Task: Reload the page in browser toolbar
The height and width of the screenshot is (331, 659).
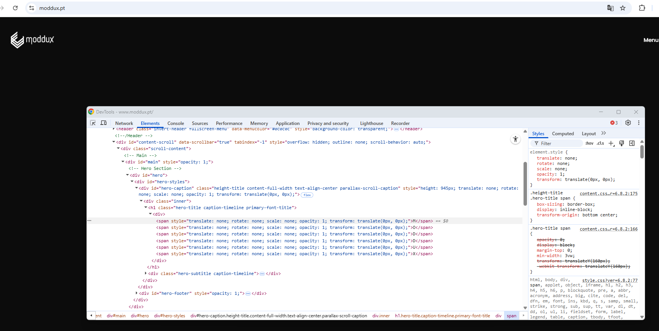Action: [x=15, y=8]
